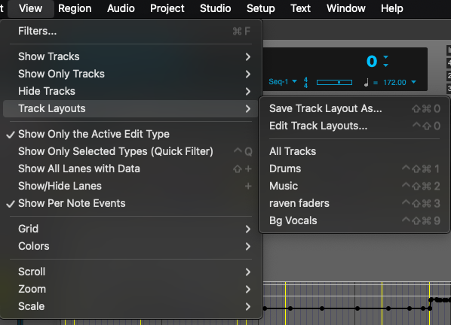Choose Save Track Layout As...
Viewport: 451px width, 325px height.
(354, 108)
